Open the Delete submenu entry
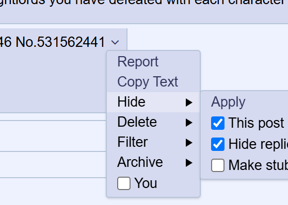This screenshot has width=288, height=205. (153, 122)
